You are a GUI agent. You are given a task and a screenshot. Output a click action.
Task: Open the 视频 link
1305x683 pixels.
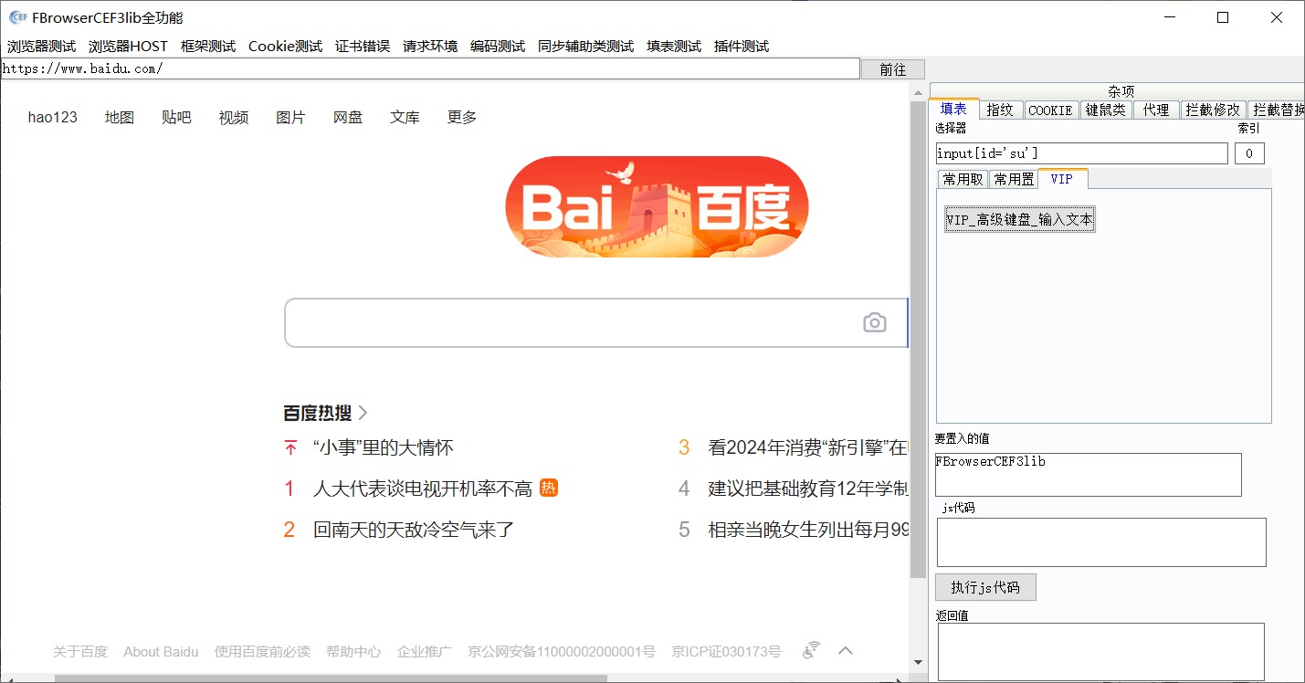234,117
